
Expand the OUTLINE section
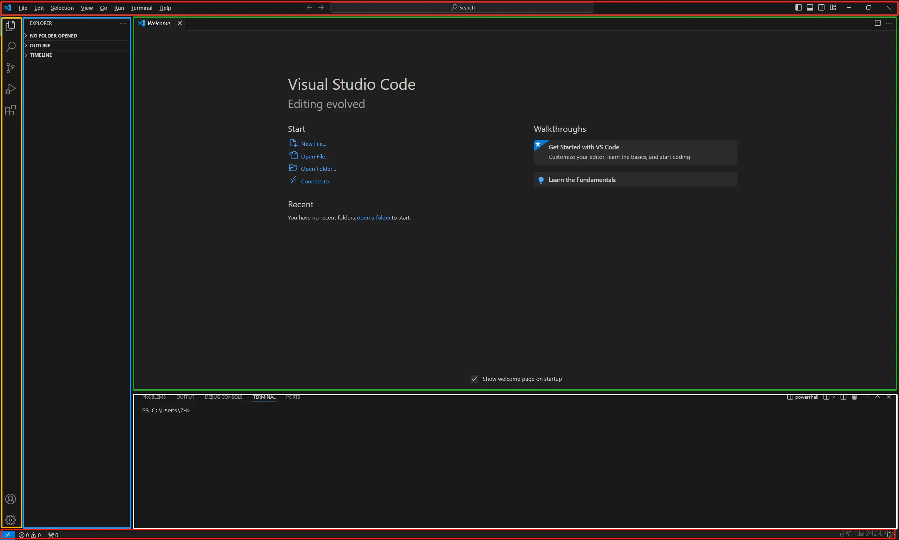[x=40, y=46]
